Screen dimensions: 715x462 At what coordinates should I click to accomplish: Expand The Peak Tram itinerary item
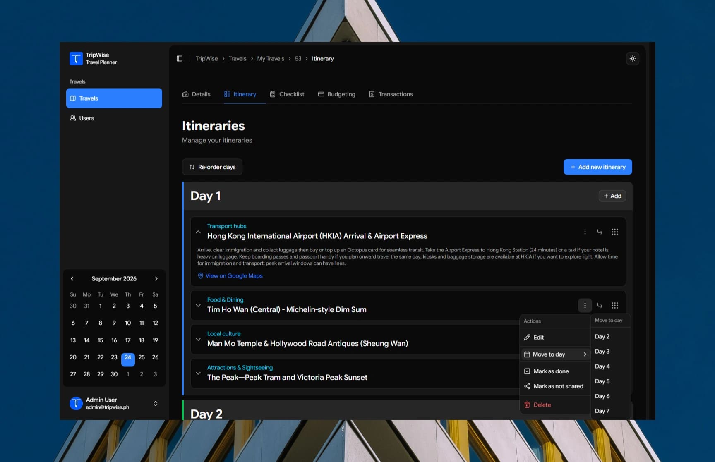pyautogui.click(x=198, y=373)
